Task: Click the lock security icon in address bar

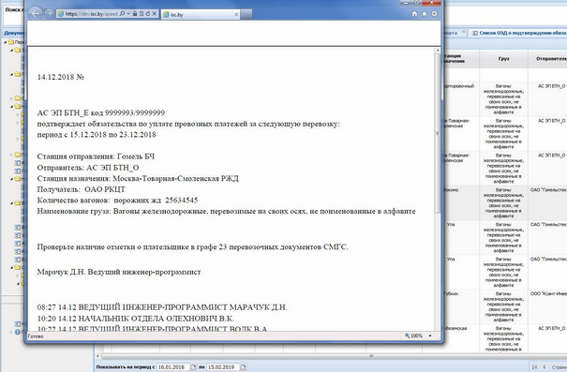Action: (x=135, y=14)
